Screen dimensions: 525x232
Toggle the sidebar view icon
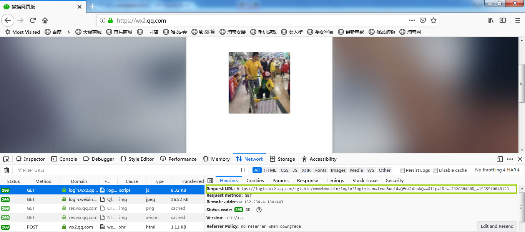click(503, 20)
